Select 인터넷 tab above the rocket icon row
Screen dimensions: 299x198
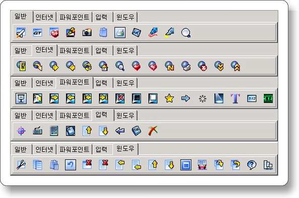click(x=44, y=17)
